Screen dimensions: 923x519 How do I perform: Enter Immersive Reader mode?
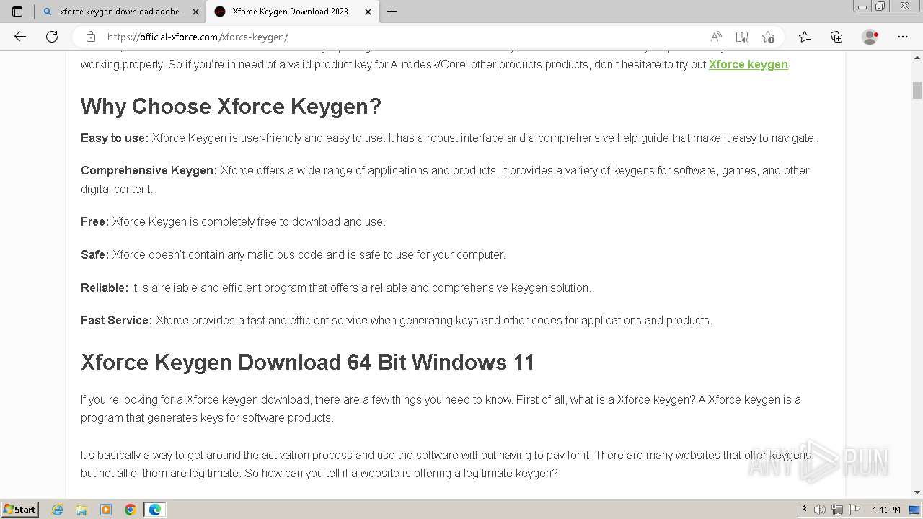742,37
